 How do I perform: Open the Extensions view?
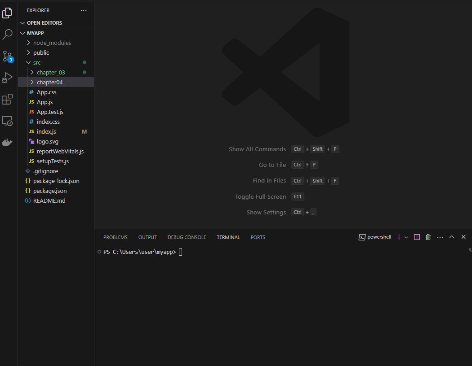[x=7, y=100]
